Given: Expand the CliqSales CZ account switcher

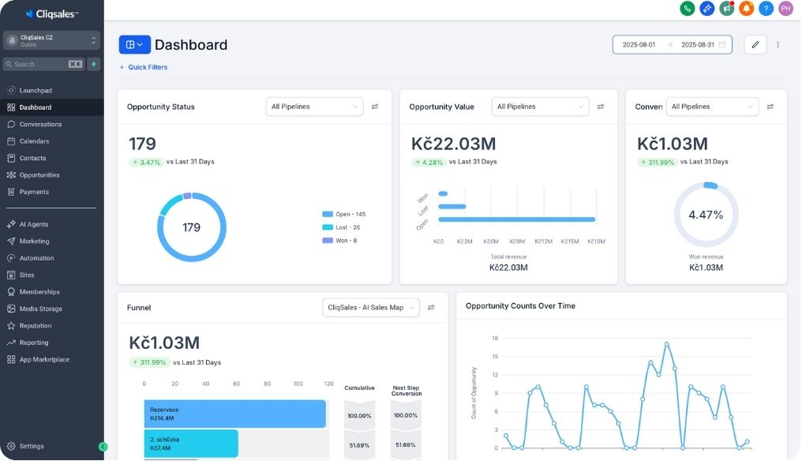Looking at the screenshot, I should pyautogui.click(x=51, y=40).
